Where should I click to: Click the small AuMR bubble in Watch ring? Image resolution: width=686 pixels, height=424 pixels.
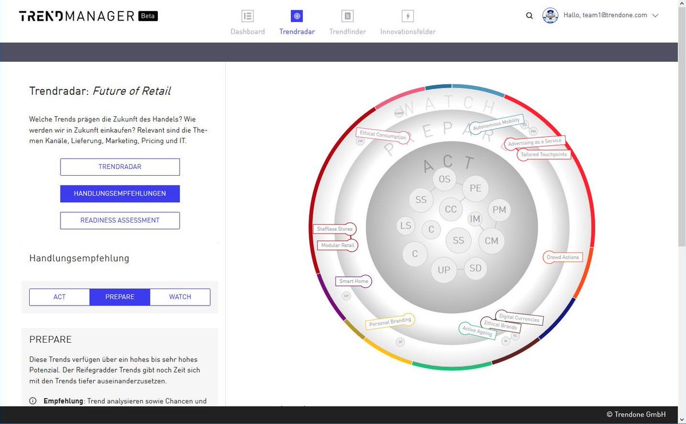399,113
